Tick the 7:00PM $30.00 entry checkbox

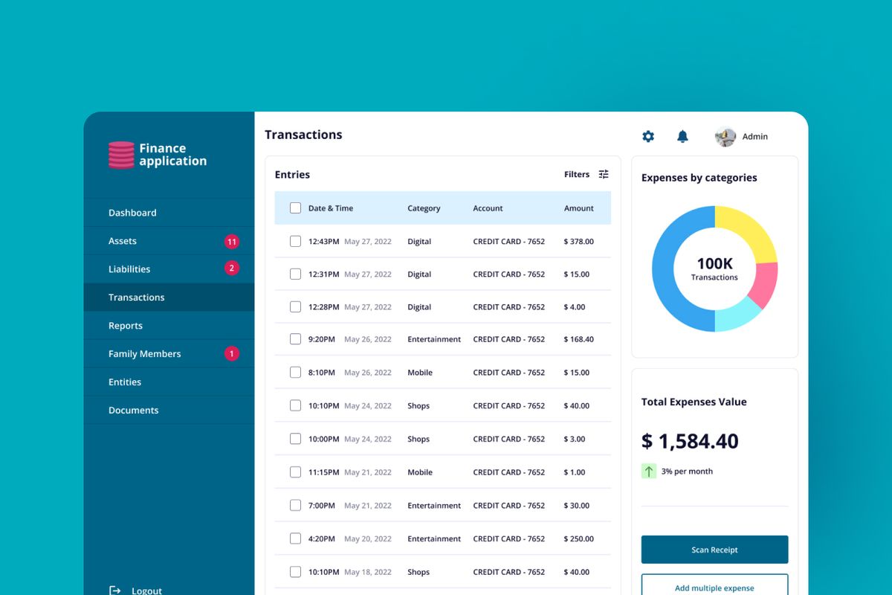click(295, 506)
